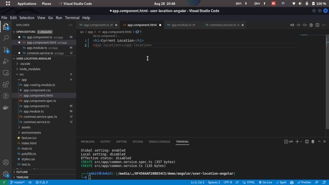Viewport: 329px width, 185px height.
Task: Add a new terminal with plus icon
Action: pos(297,142)
